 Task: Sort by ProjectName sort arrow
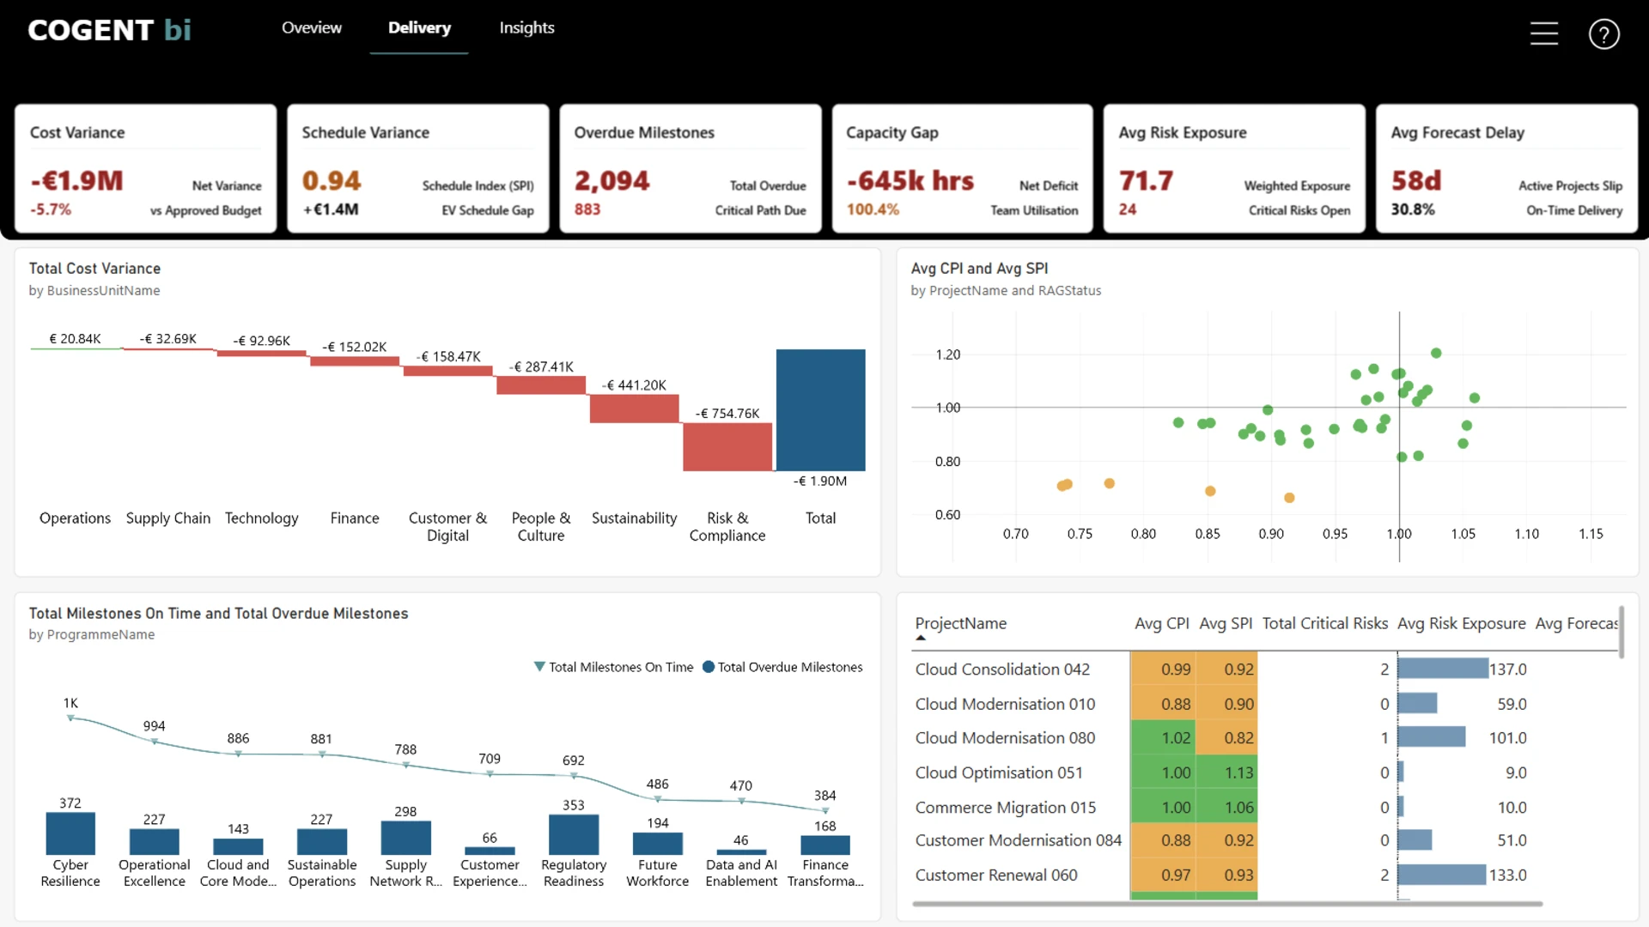[x=921, y=639]
